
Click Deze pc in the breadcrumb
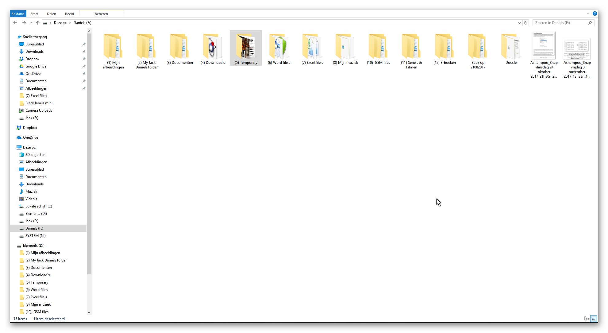(x=60, y=23)
